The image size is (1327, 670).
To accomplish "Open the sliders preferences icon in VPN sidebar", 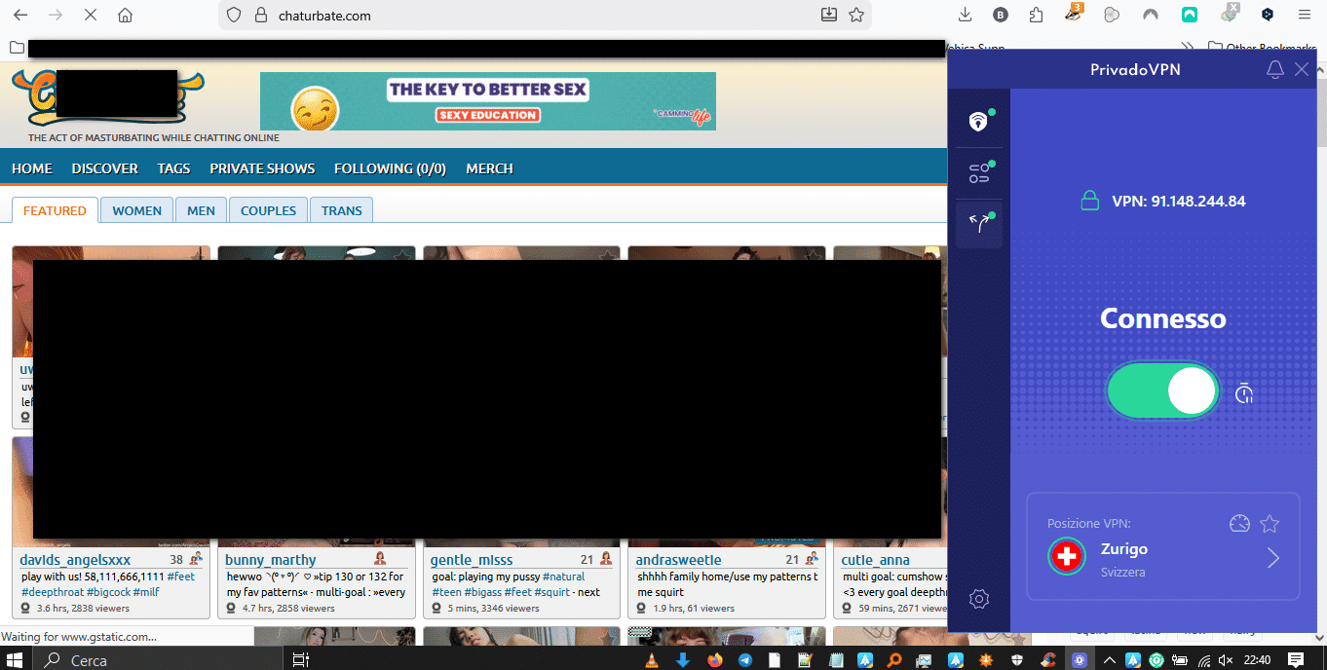I will click(979, 173).
